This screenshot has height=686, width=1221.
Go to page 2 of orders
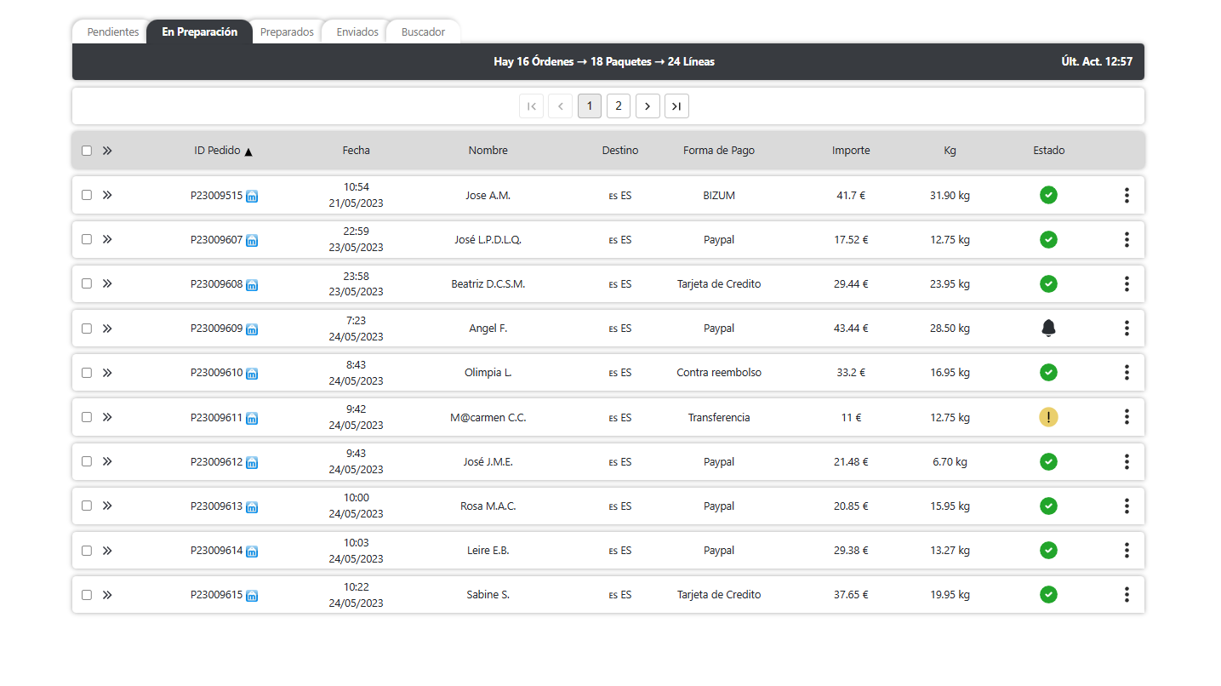tap(619, 106)
